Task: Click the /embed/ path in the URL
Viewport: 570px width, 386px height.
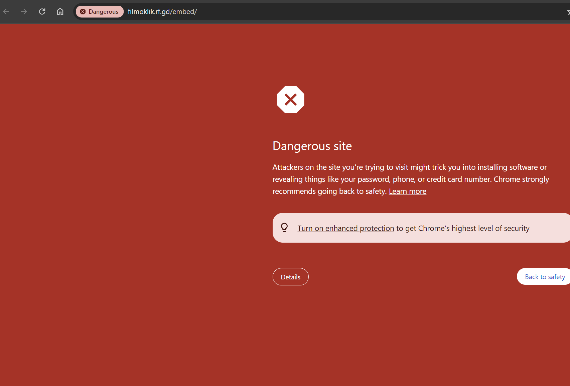Action: pyautogui.click(x=184, y=12)
